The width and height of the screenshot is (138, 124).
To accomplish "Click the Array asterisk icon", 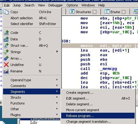I will 6,58.
